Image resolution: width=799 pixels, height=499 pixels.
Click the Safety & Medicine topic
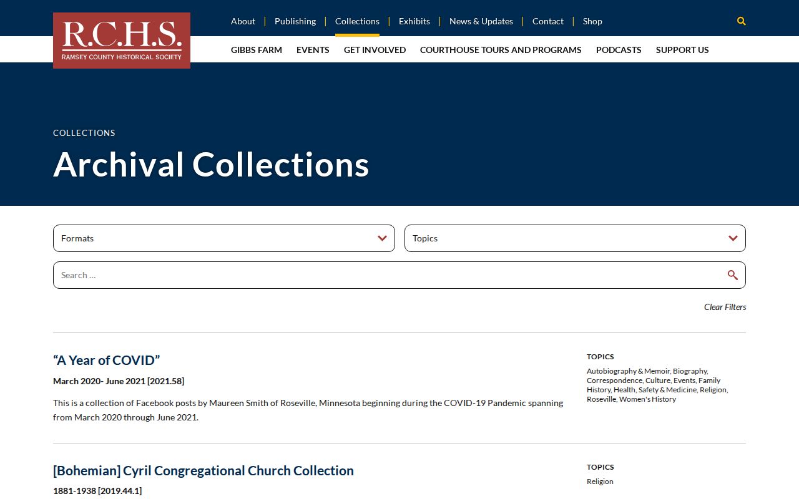tap(667, 390)
